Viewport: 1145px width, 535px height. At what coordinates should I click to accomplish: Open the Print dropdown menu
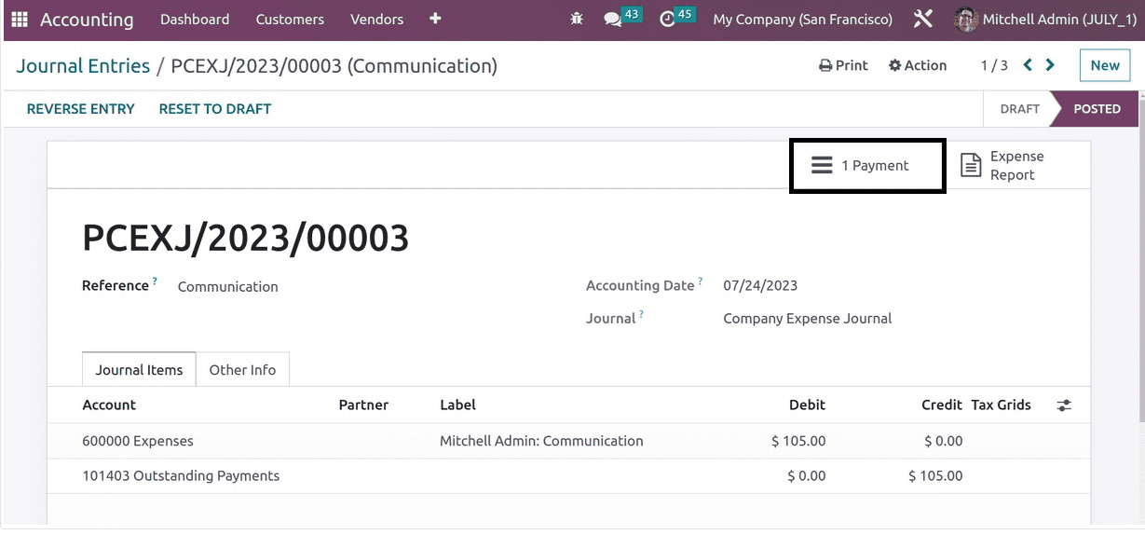[843, 65]
